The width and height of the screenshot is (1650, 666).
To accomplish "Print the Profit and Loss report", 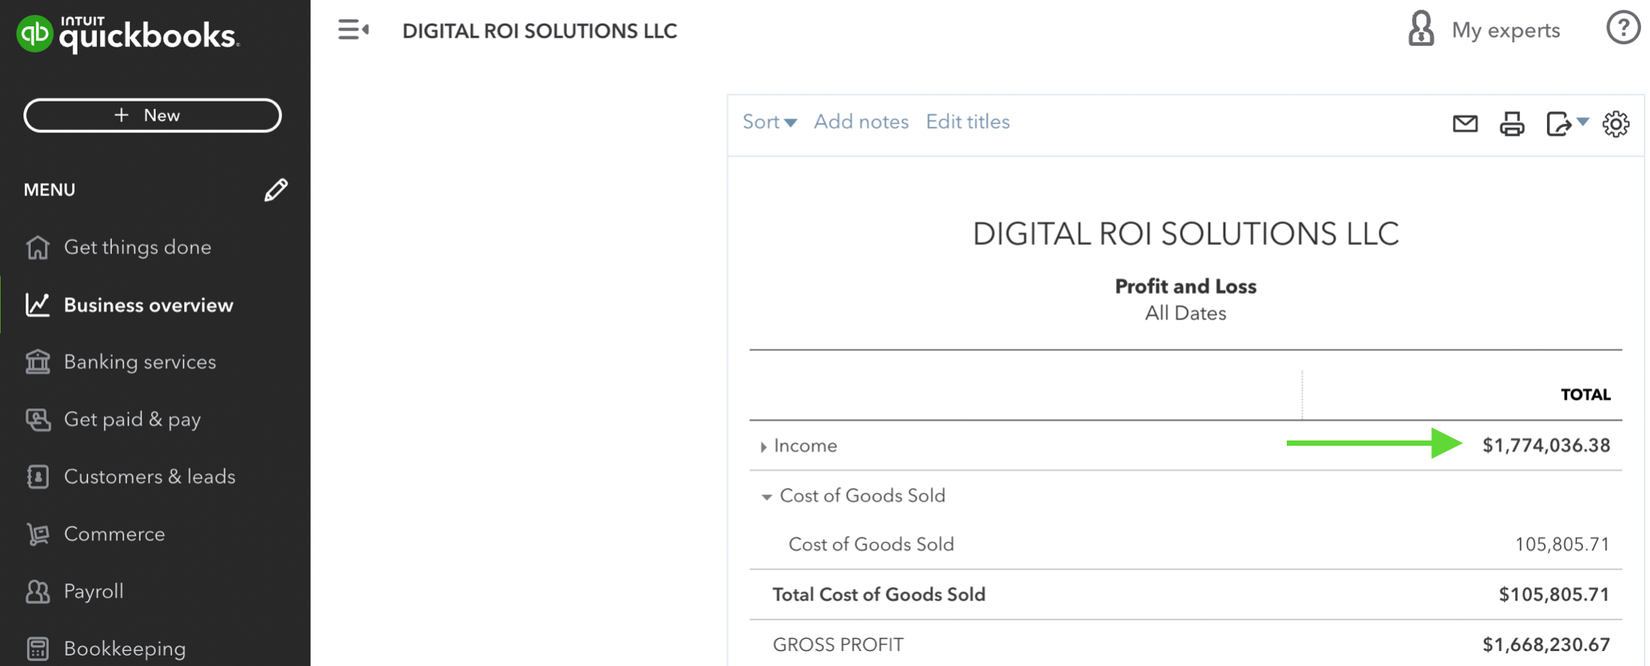I will [1512, 123].
